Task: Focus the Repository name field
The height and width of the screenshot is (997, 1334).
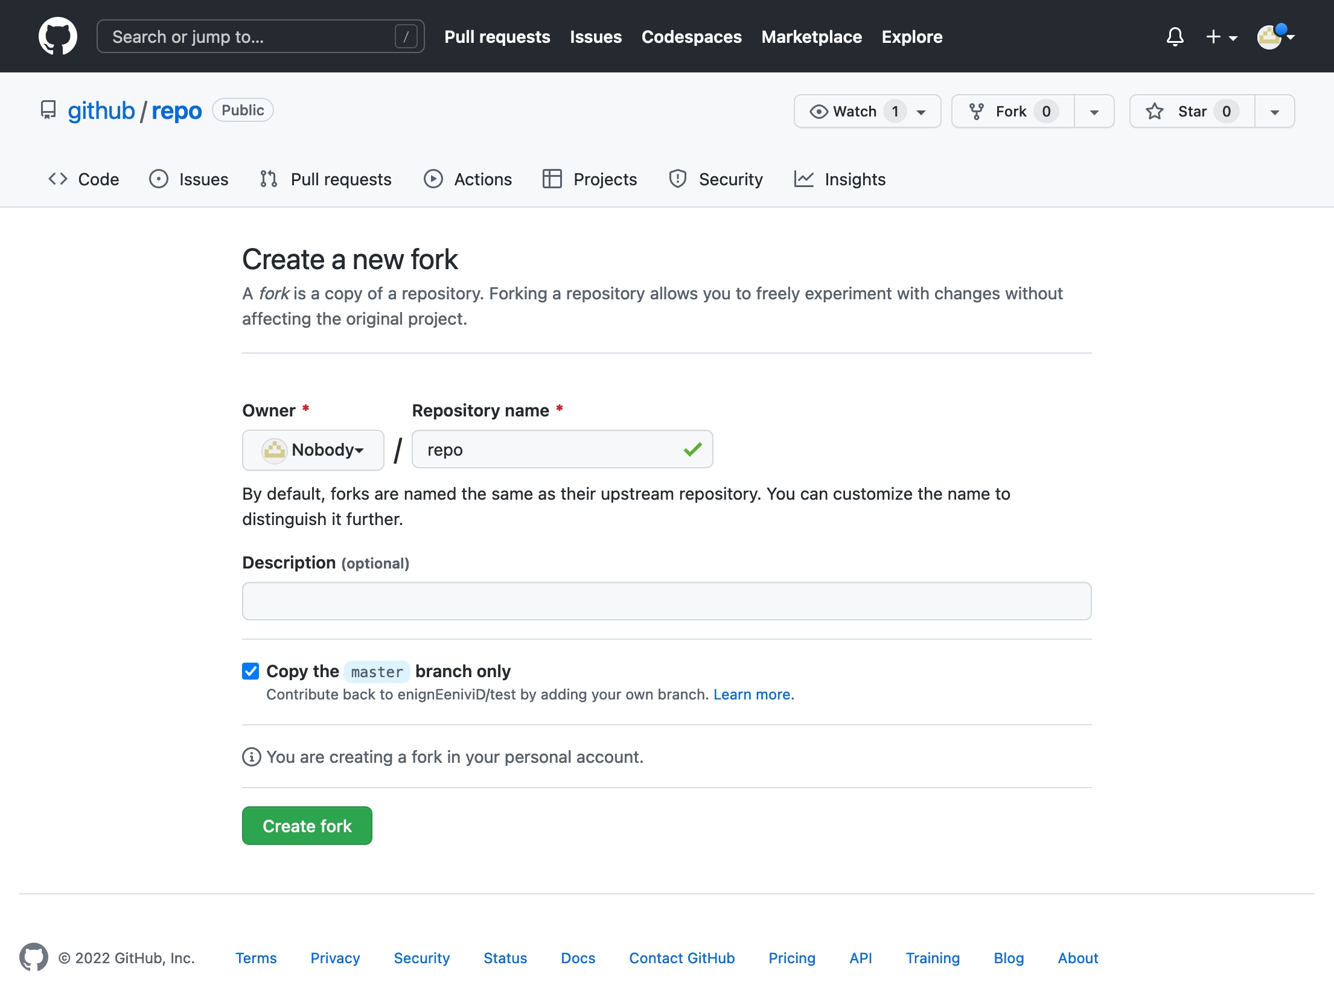Action: pyautogui.click(x=562, y=449)
